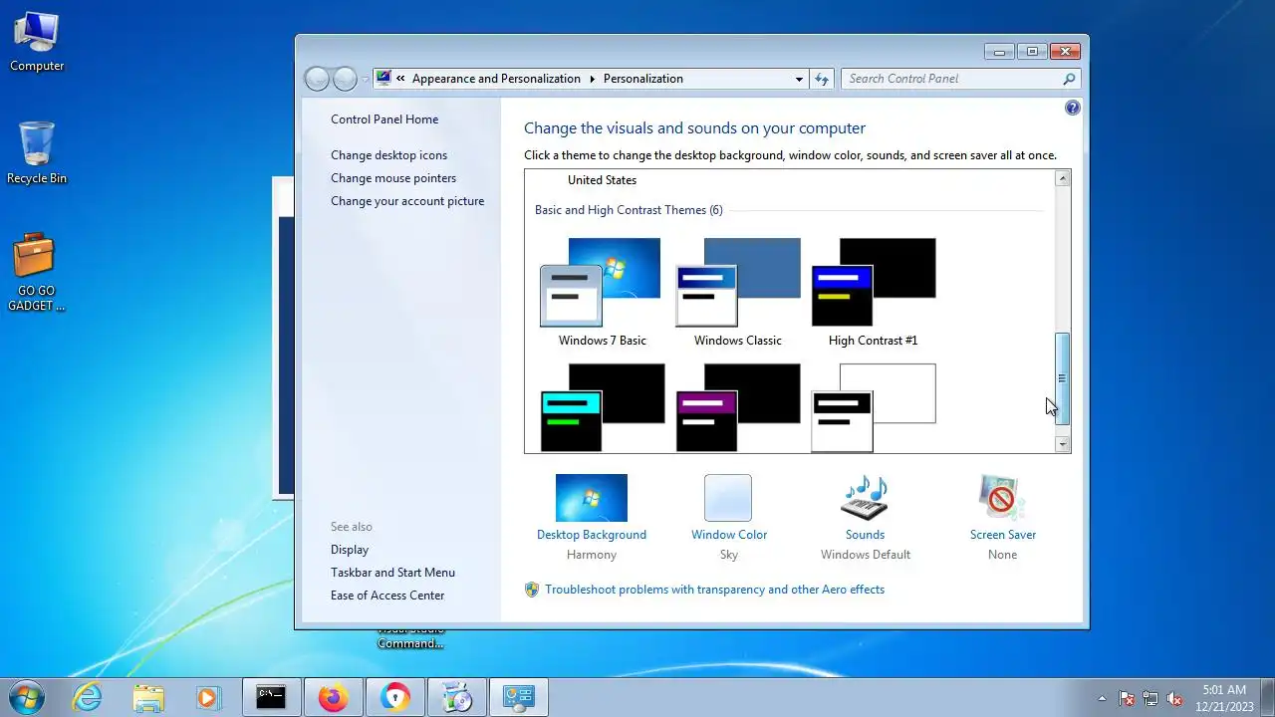Select the GO GO GADGET desktop icon
1275x717 pixels.
click(x=36, y=273)
